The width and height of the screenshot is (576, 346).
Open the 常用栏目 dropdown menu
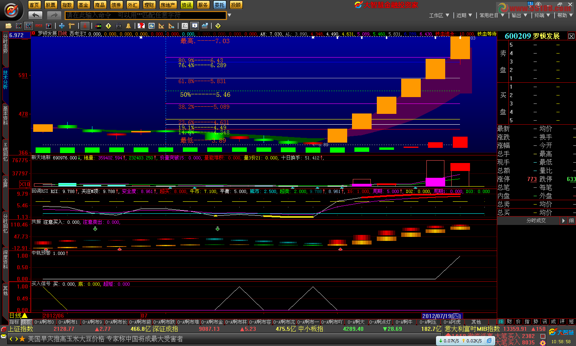(x=492, y=15)
